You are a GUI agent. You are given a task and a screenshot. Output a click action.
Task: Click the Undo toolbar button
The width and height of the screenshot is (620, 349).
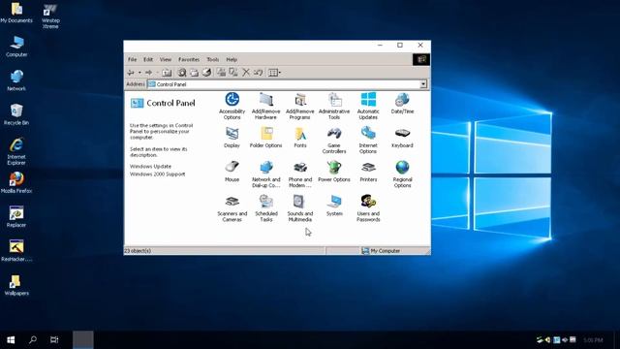pos(259,73)
